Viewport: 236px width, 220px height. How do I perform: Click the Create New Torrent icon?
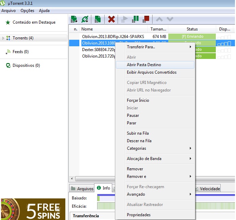pos(98,19)
